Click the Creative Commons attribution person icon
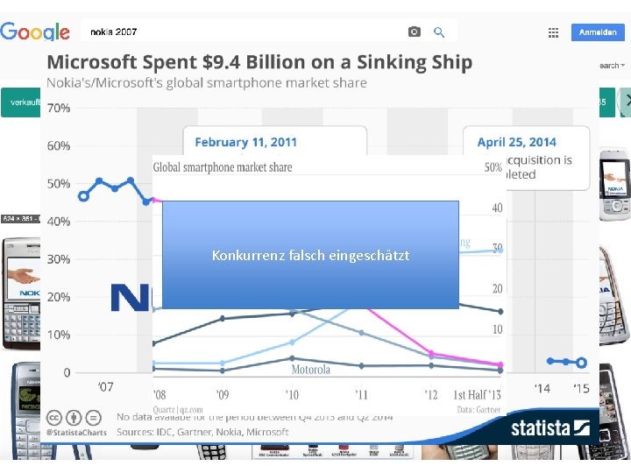631x473 pixels. [74, 418]
